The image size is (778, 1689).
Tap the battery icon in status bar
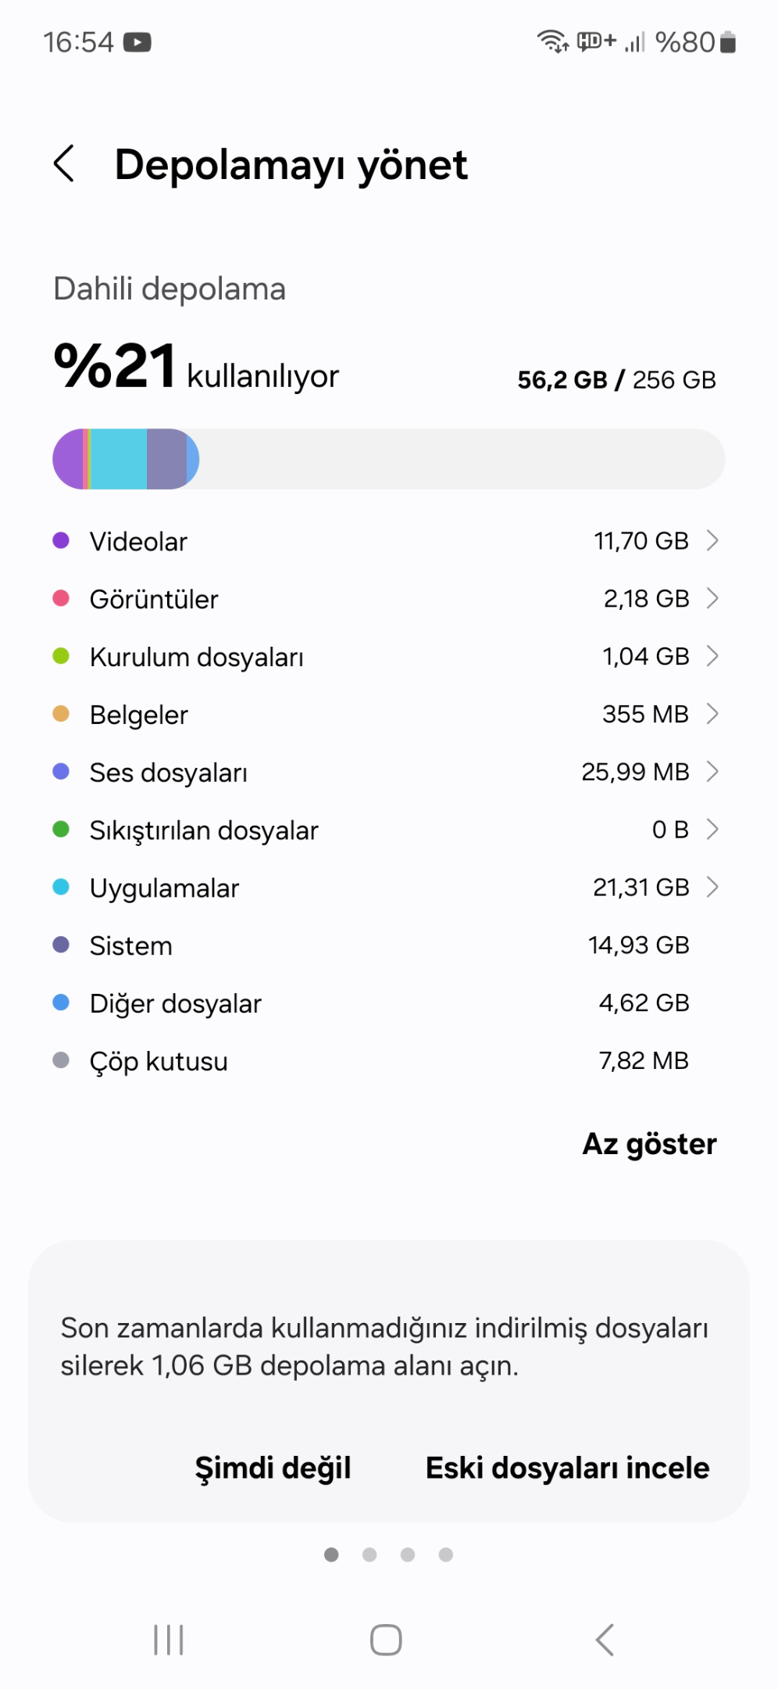click(x=728, y=42)
